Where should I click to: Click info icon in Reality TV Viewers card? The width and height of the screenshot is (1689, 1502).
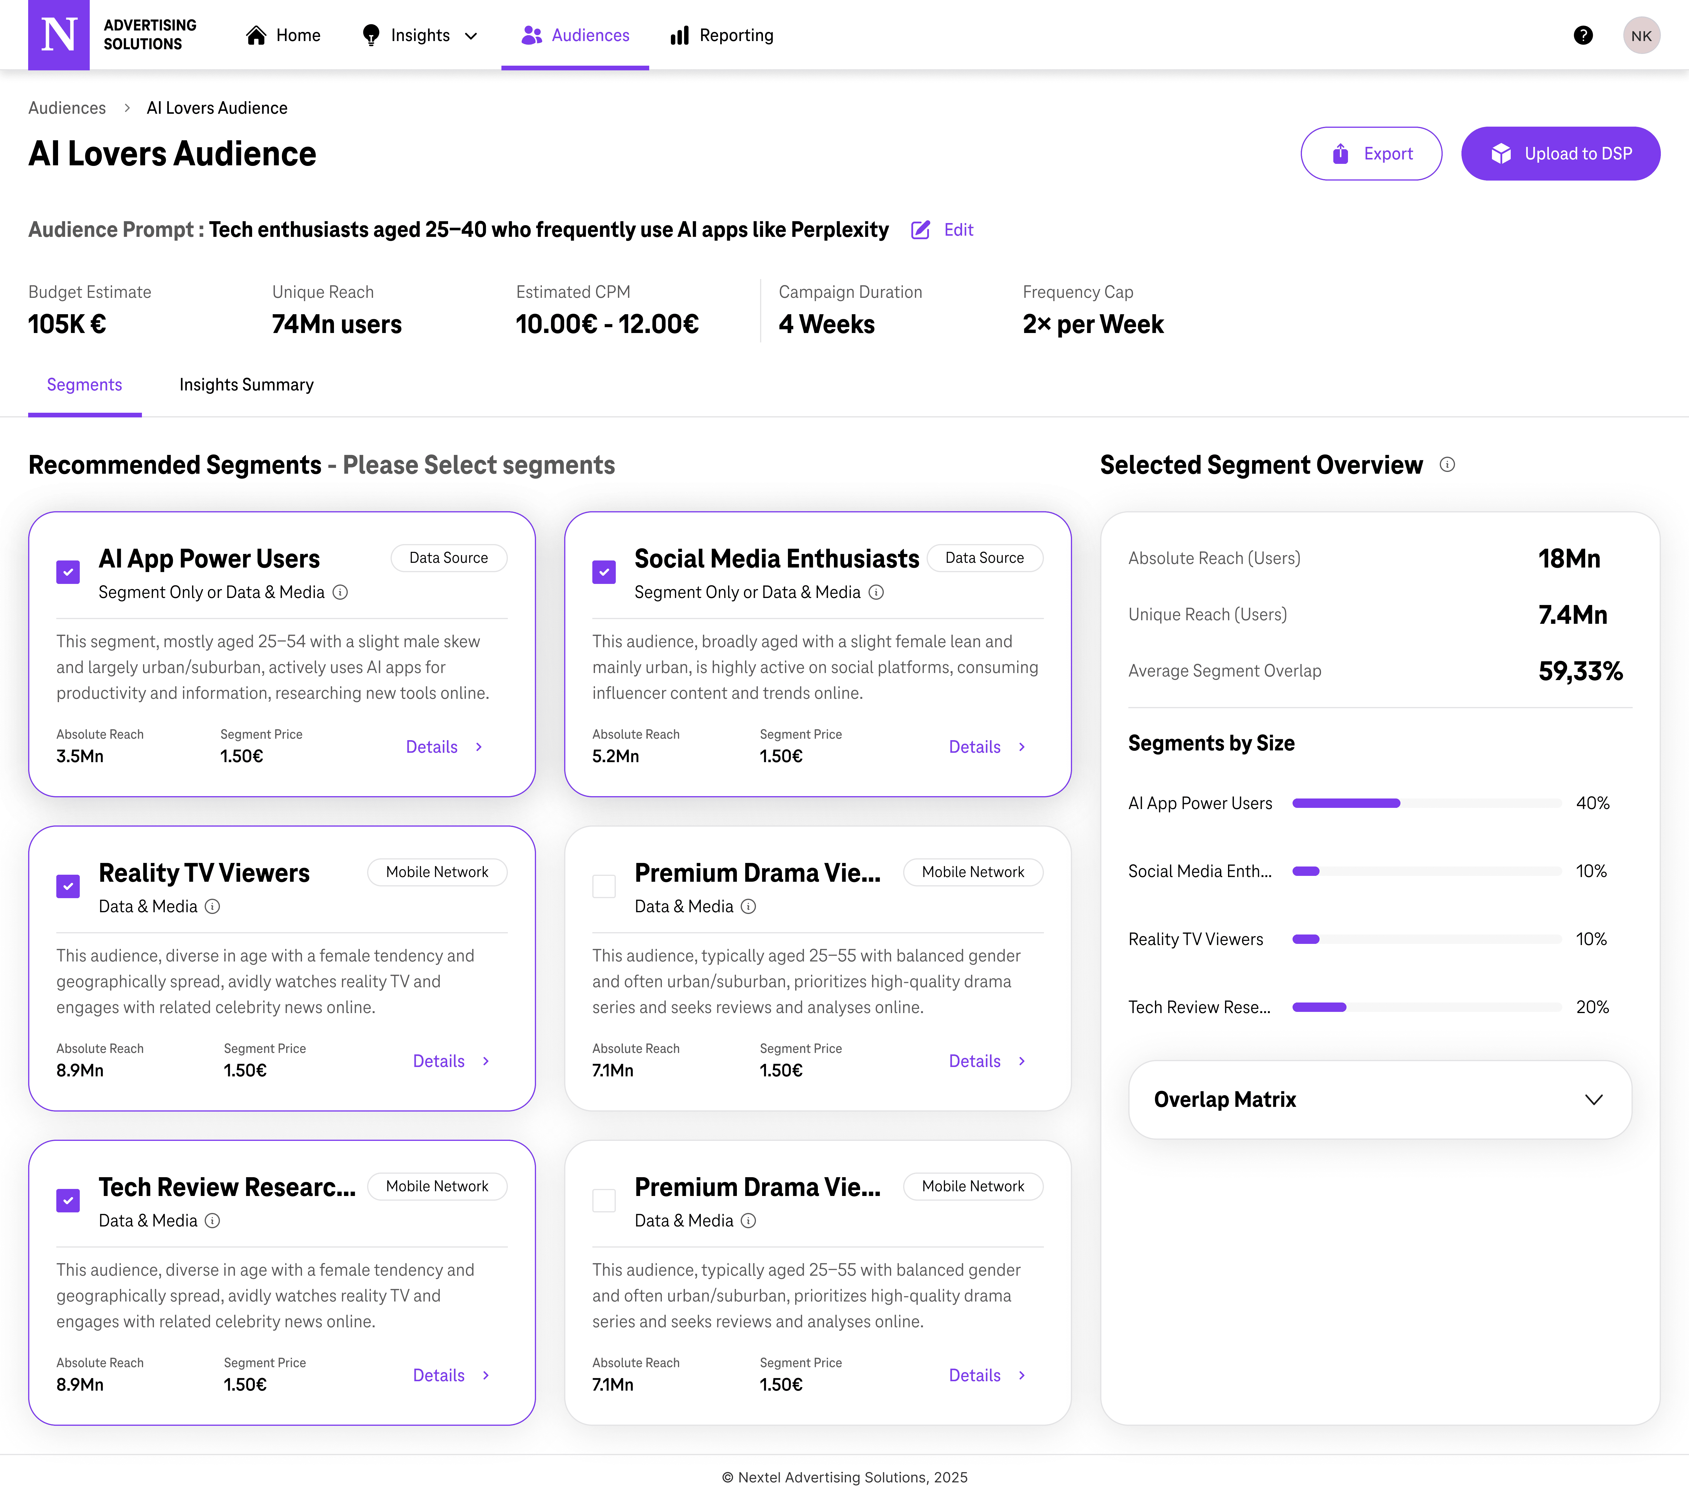coord(212,906)
